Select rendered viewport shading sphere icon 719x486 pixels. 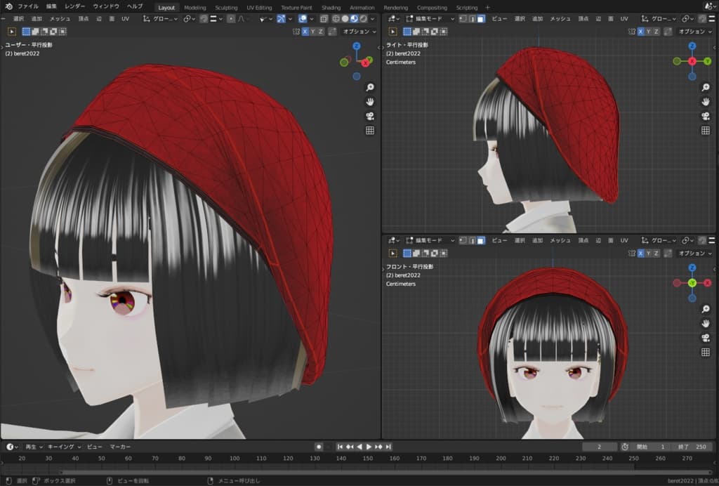tap(363, 18)
